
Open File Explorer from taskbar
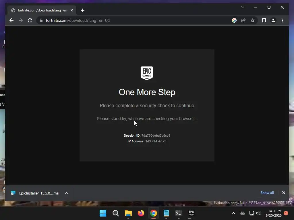coord(128,213)
